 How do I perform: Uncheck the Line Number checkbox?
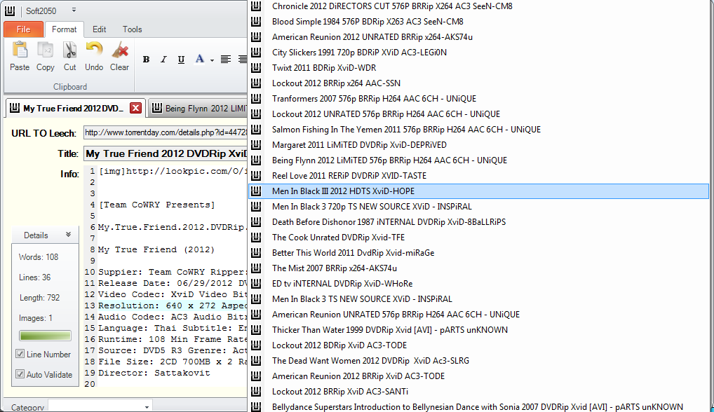tap(20, 355)
